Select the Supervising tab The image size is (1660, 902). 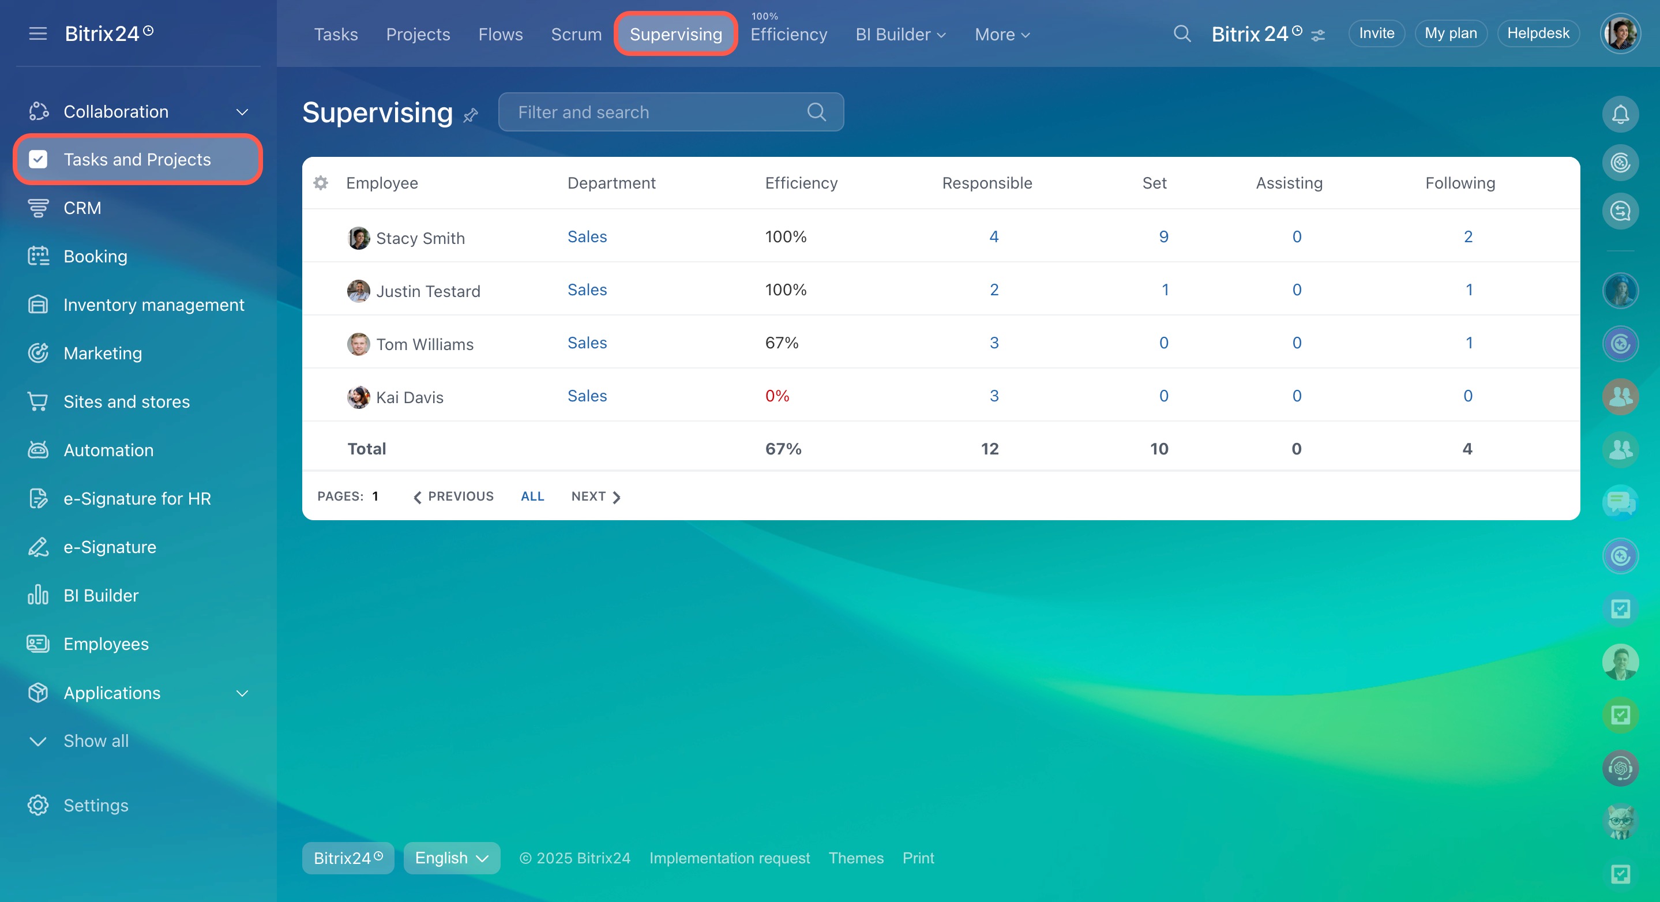675,34
